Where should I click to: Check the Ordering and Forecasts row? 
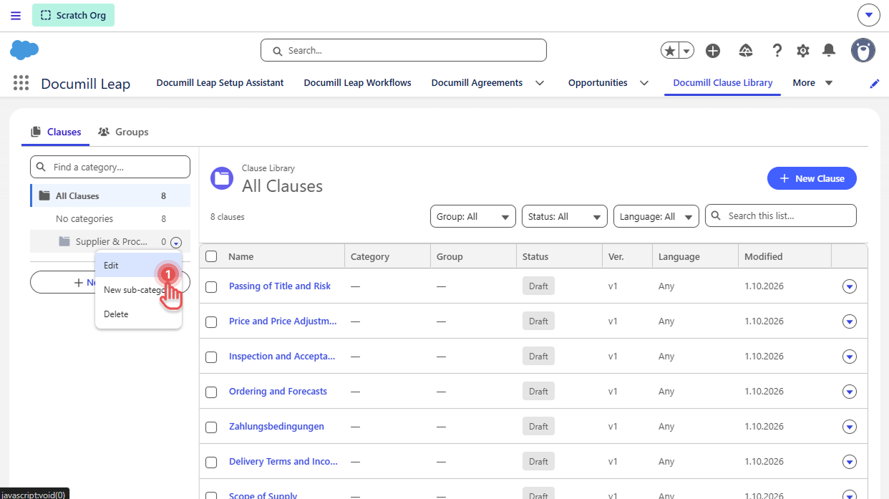(211, 392)
